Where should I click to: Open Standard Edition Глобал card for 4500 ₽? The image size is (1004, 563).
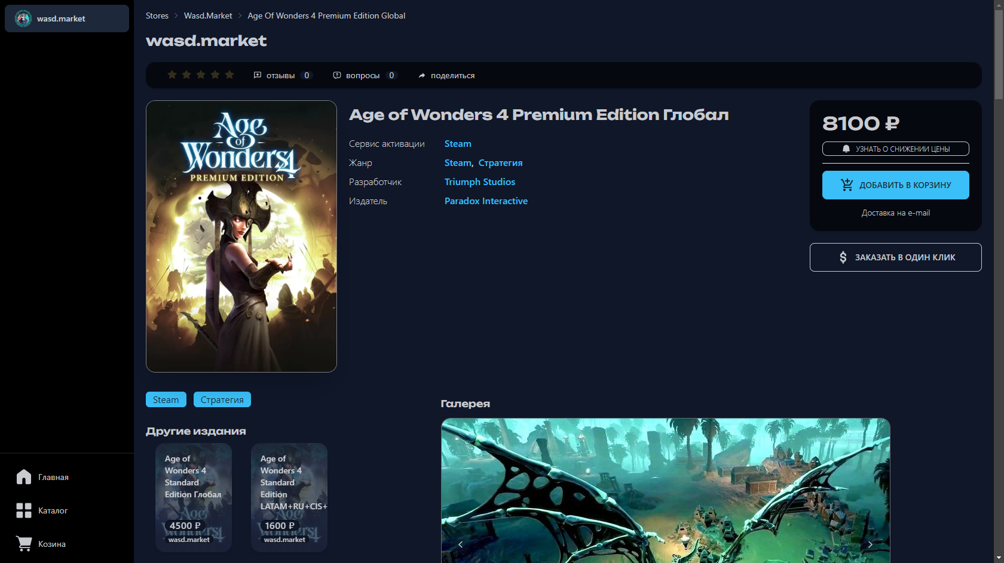(x=194, y=497)
